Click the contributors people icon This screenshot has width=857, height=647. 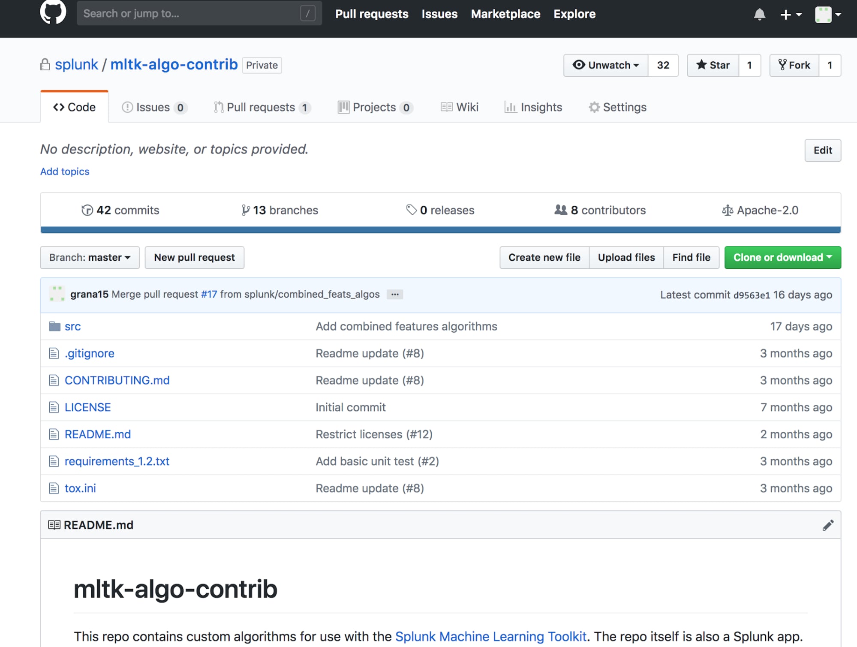point(560,210)
